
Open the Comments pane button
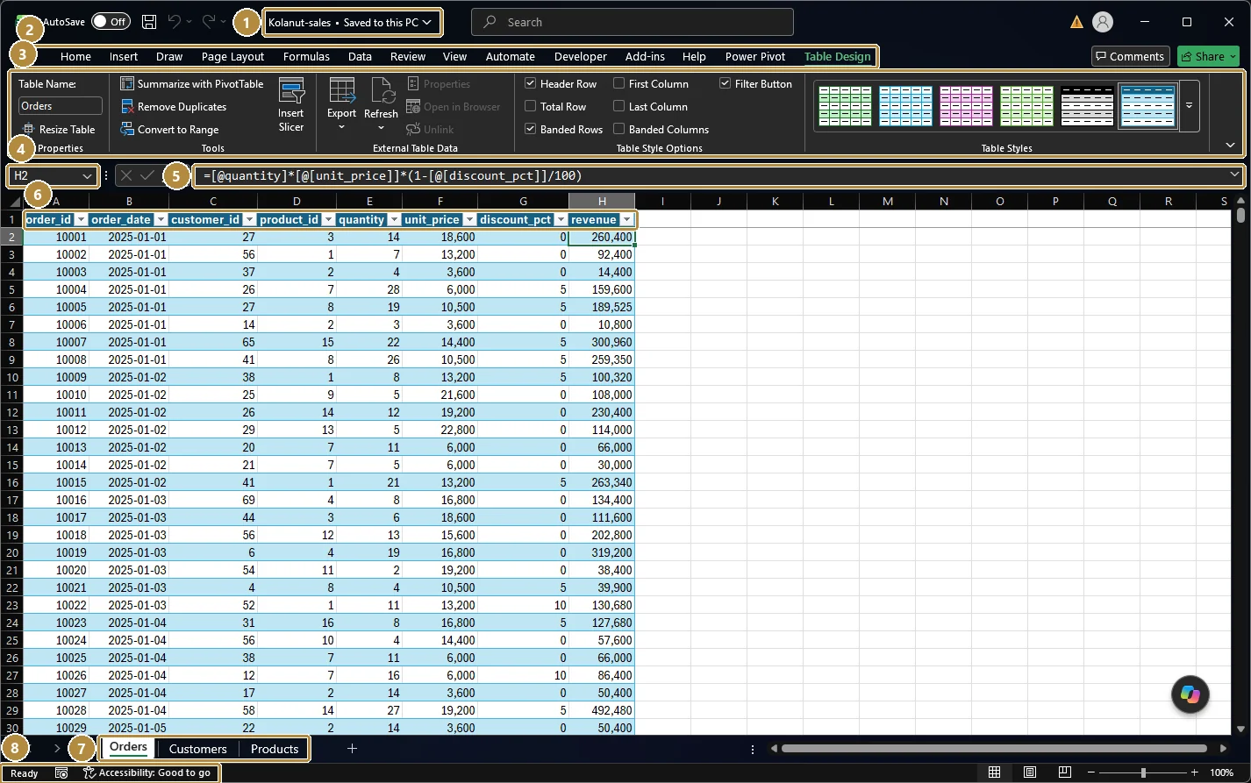coord(1131,56)
